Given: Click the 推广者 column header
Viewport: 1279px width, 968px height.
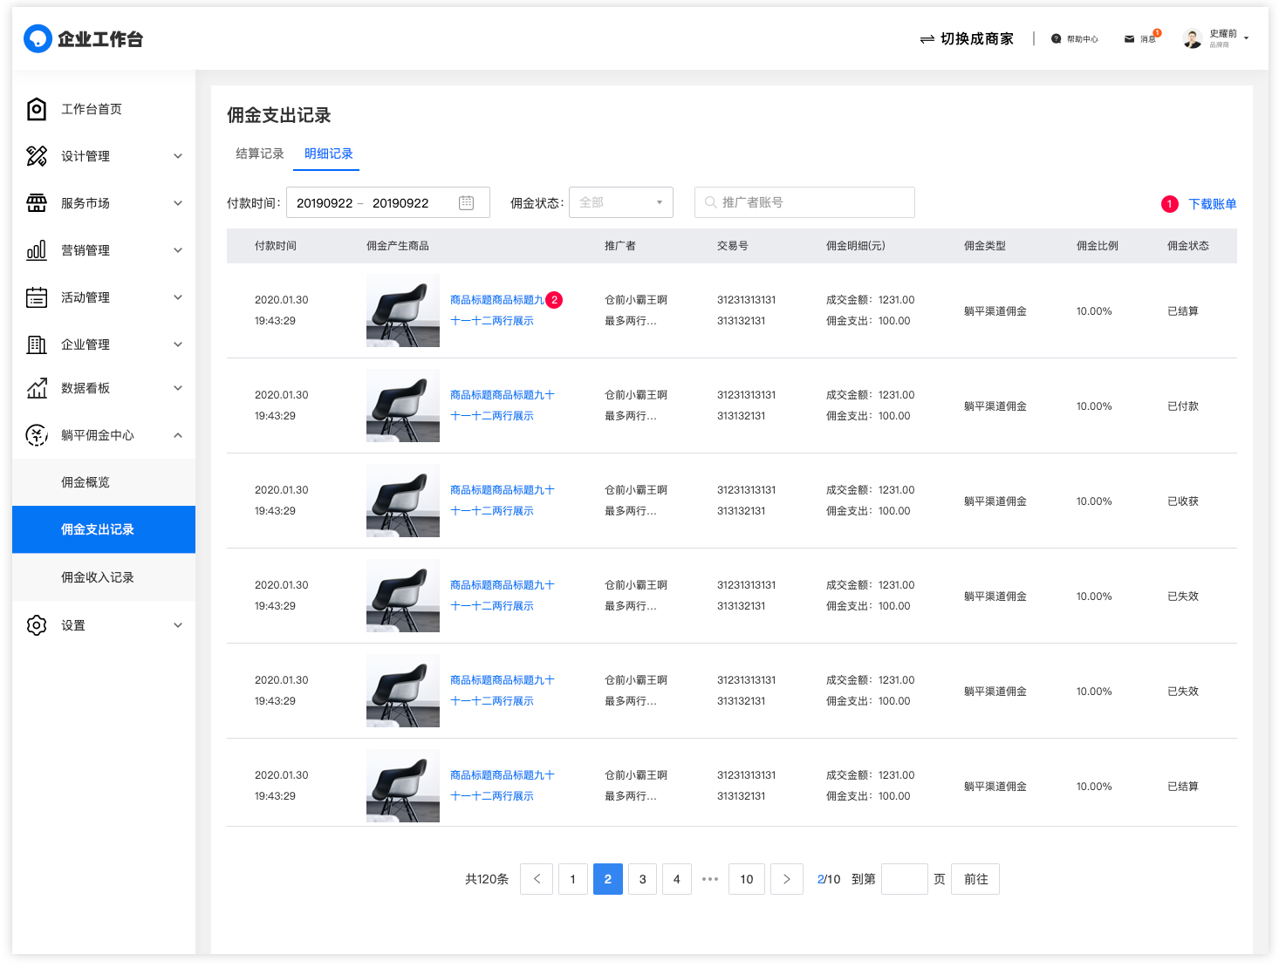Looking at the screenshot, I should [x=620, y=246].
